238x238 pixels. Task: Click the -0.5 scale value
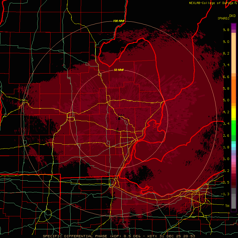tap(225, 182)
